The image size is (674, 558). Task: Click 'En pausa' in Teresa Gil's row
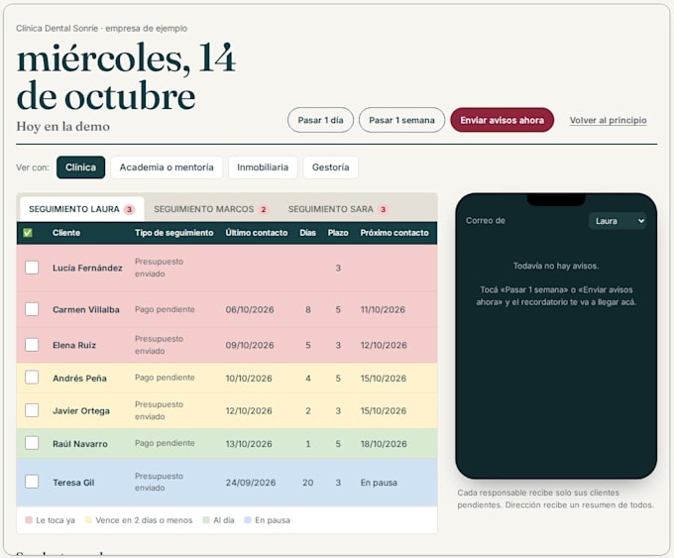379,483
